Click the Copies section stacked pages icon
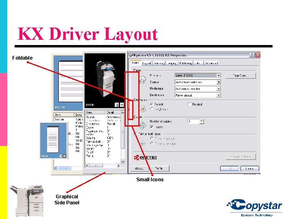The image size is (292, 219). pyautogui.click(x=143, y=125)
